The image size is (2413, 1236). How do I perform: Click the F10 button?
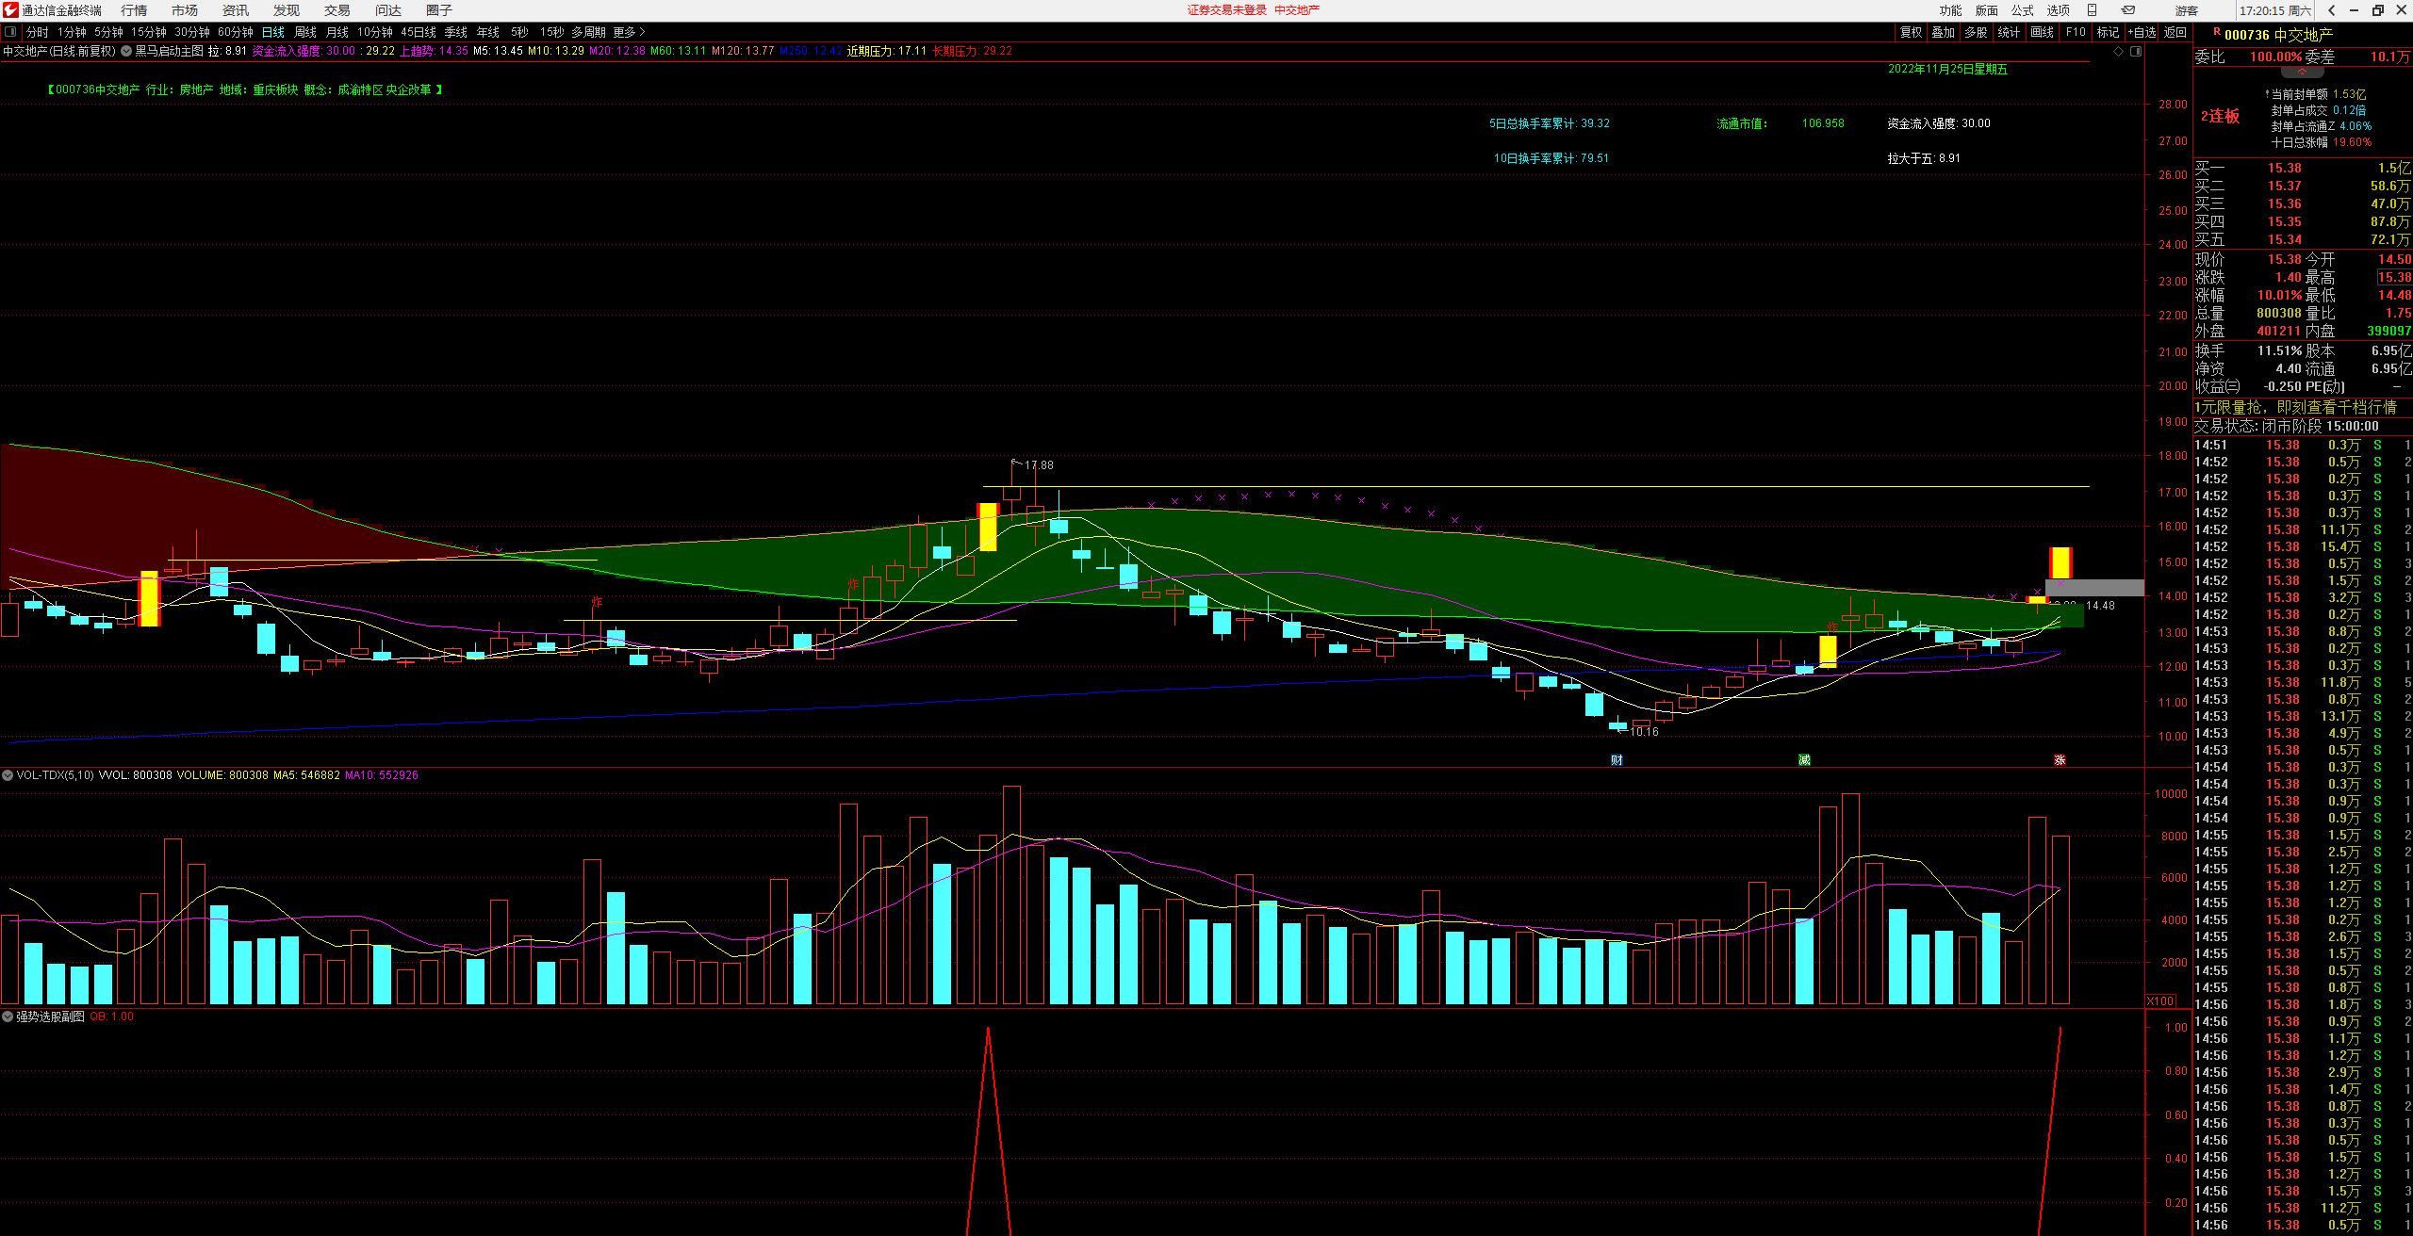coord(2076,32)
